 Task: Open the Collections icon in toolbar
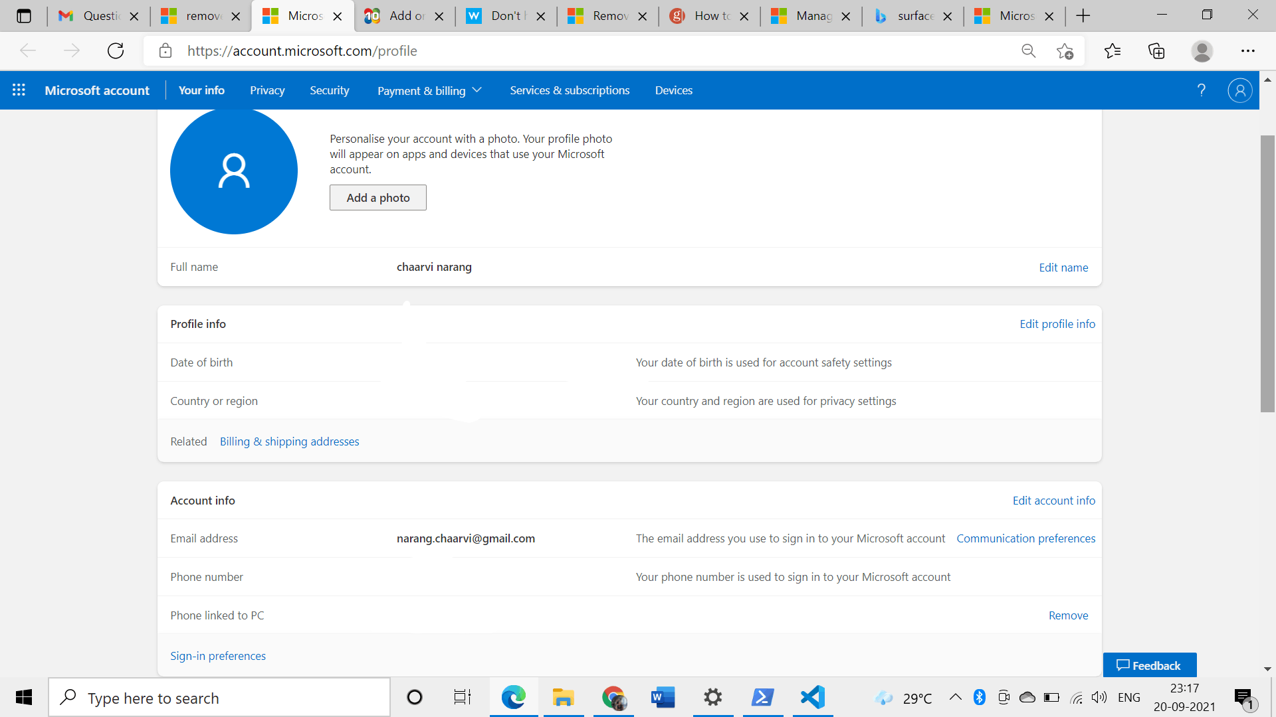point(1156,51)
